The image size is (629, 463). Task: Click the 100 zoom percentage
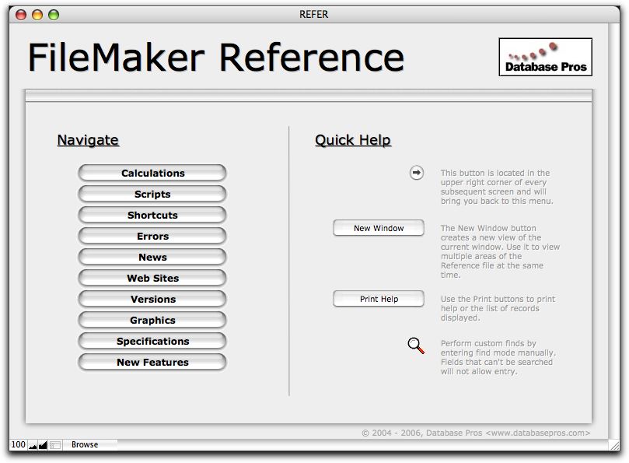tap(18, 444)
